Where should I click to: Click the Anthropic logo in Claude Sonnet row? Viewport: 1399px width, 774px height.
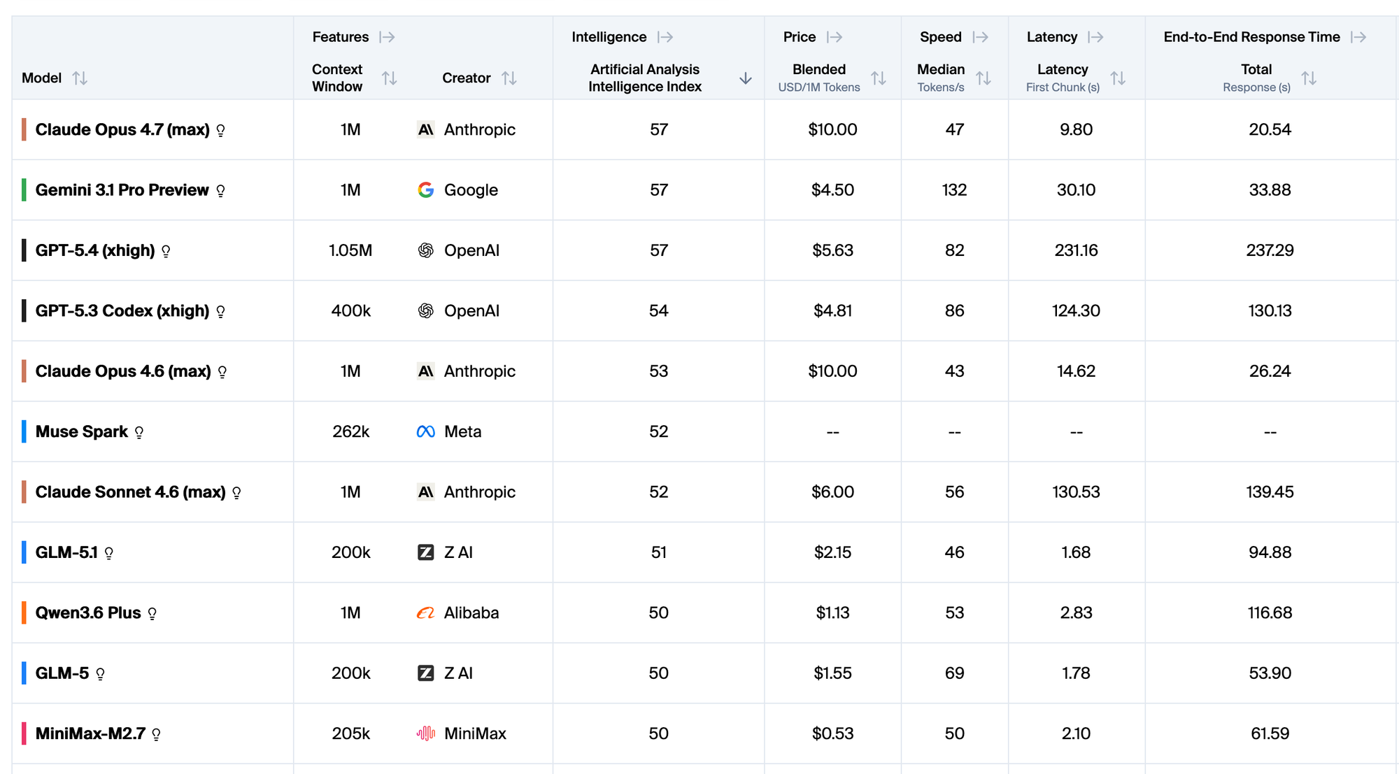(425, 492)
